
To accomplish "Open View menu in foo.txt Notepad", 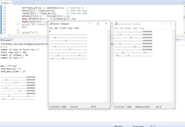I will pos(70,28).
